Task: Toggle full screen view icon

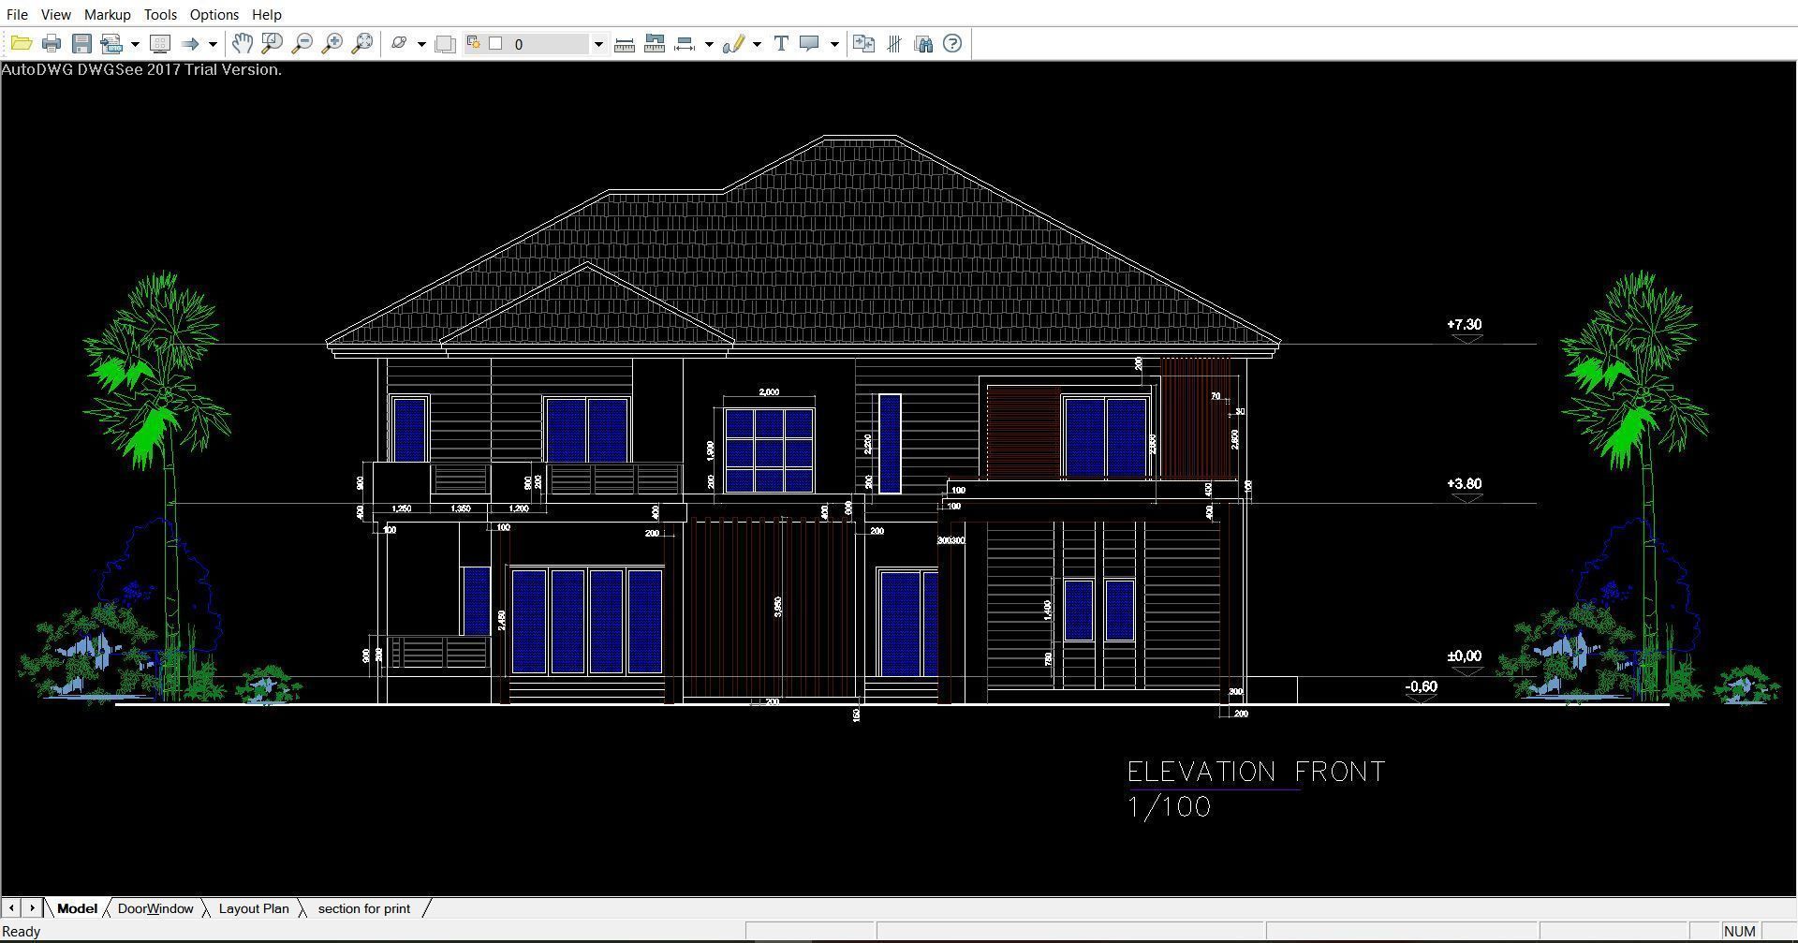Action: pyautogui.click(x=160, y=43)
